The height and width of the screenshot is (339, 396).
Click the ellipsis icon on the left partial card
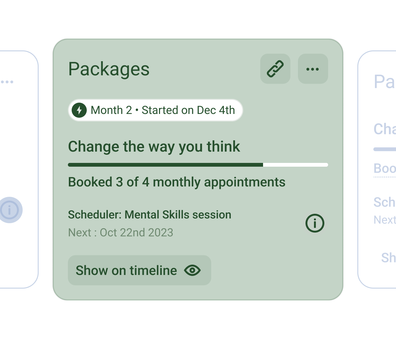(7, 81)
